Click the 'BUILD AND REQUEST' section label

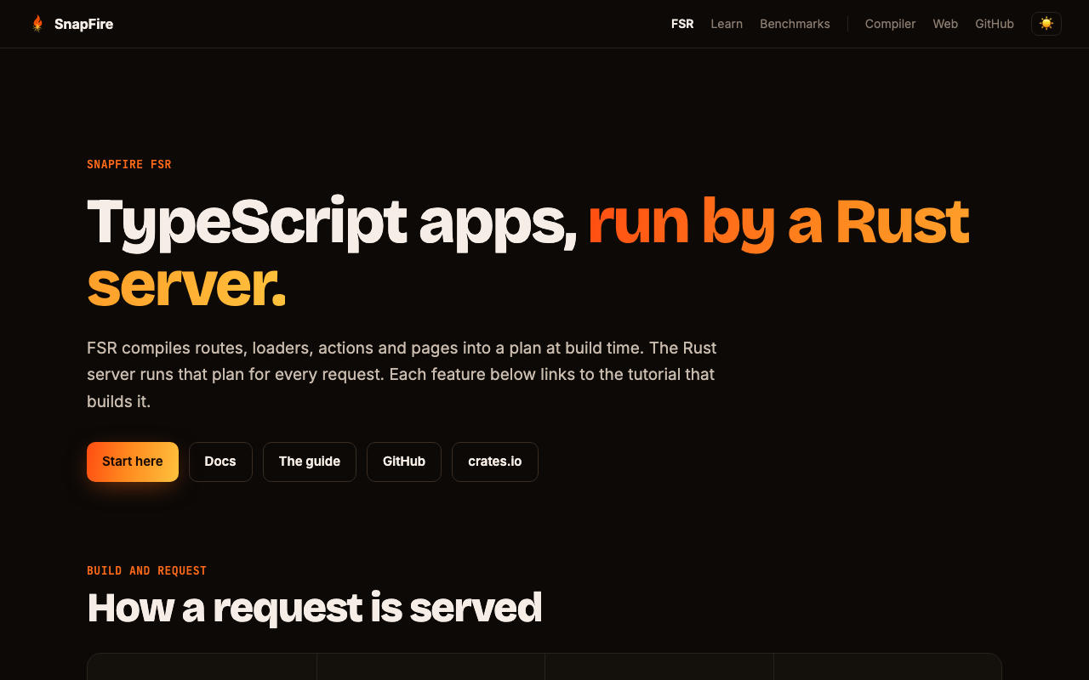tap(146, 570)
